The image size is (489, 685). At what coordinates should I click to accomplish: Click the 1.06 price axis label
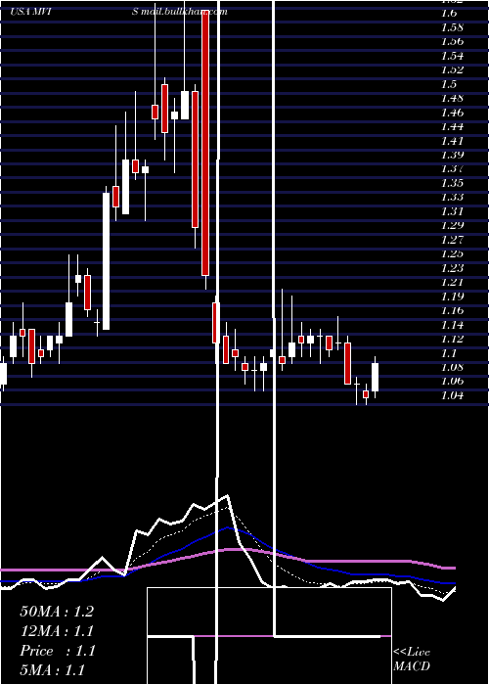pos(452,381)
